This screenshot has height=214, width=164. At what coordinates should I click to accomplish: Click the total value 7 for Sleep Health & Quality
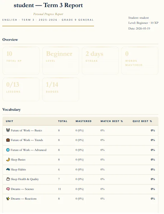59,179
